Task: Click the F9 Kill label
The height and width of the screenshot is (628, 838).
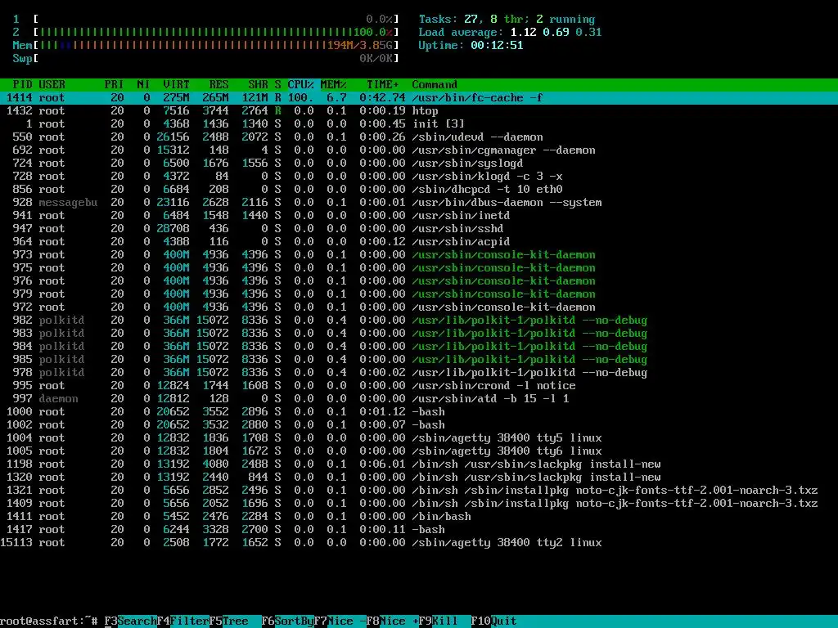Action: (439, 621)
